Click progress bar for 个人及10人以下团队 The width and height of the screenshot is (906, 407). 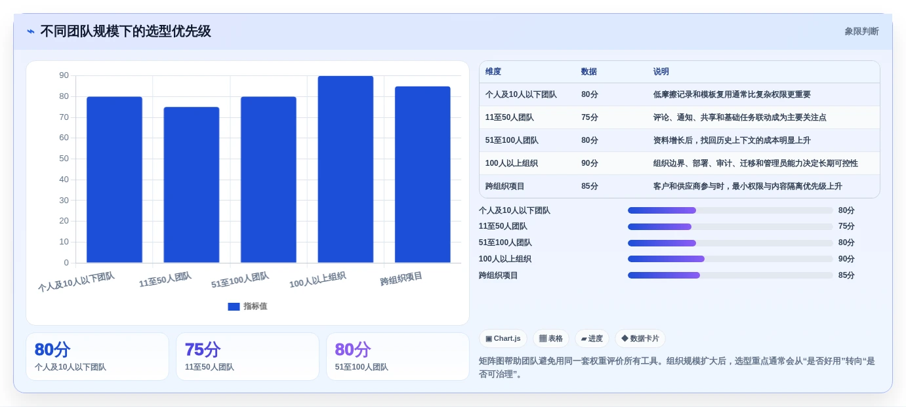tap(730, 210)
